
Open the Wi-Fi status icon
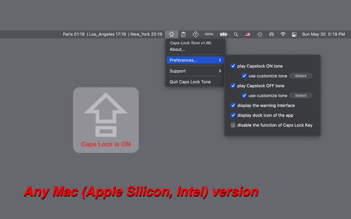[x=283, y=34]
